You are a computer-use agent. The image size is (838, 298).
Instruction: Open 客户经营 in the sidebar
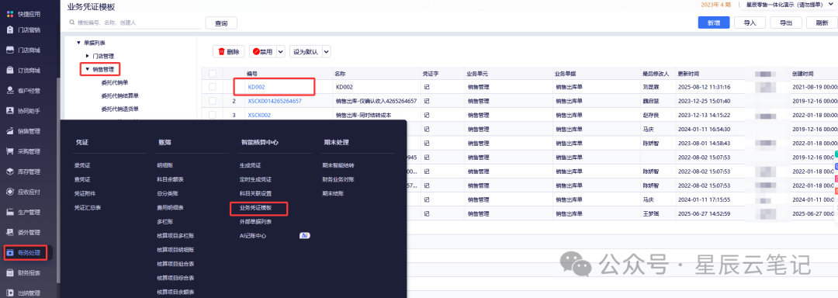(x=23, y=91)
